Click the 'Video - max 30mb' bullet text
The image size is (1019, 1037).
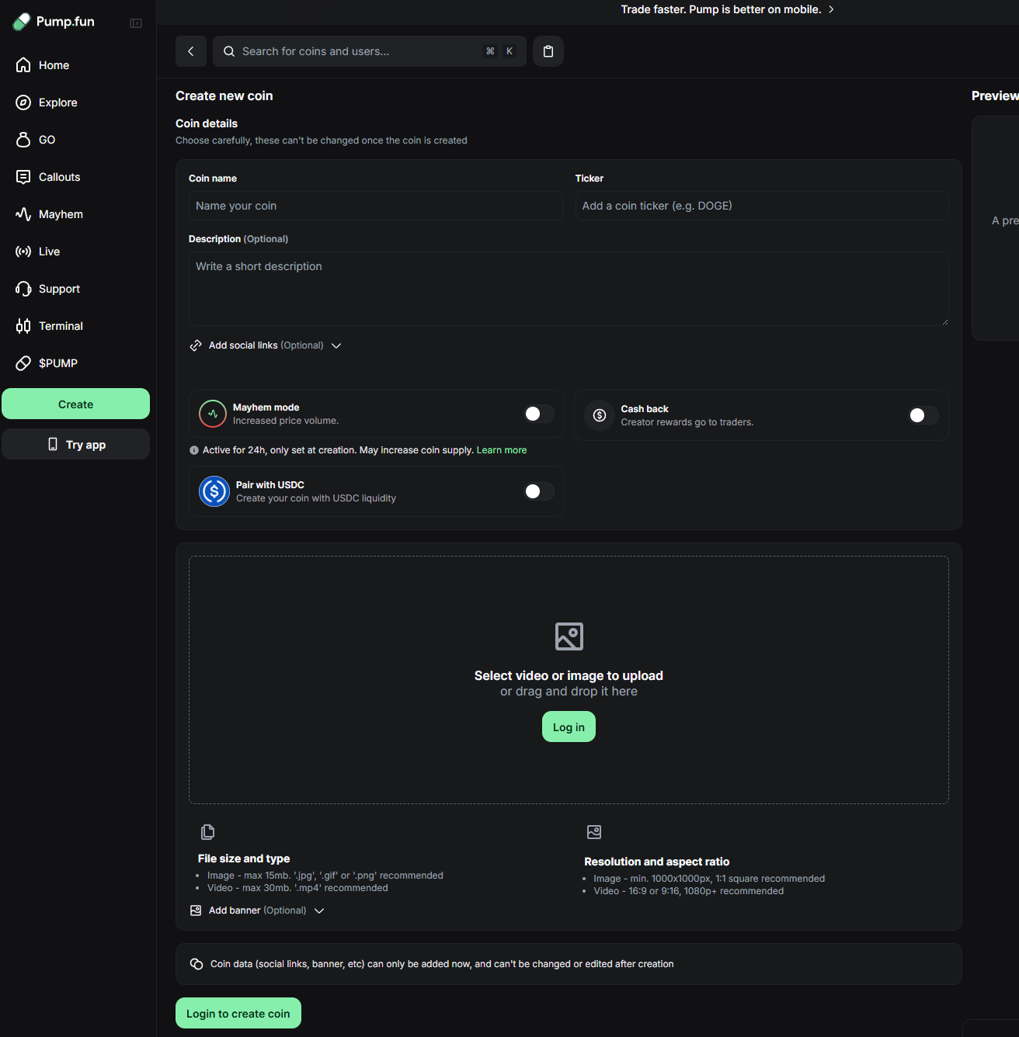pos(297,888)
